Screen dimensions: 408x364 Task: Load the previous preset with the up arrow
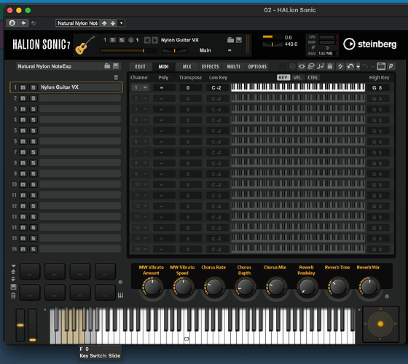coord(104,23)
